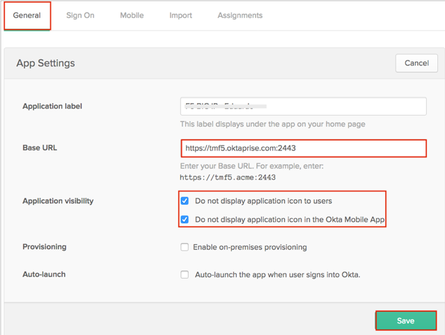445x335 pixels.
Task: Uncheck 'Do not display application icon to users'
Action: (185, 201)
